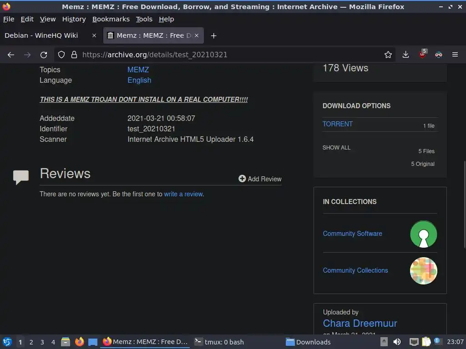Click the Add Review plus icon
The width and height of the screenshot is (466, 349).
tap(242, 178)
